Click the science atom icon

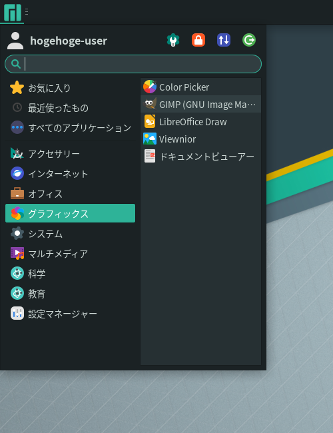coord(17,273)
